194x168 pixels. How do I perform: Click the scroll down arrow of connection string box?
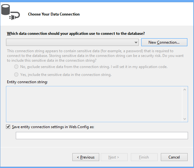(185, 118)
